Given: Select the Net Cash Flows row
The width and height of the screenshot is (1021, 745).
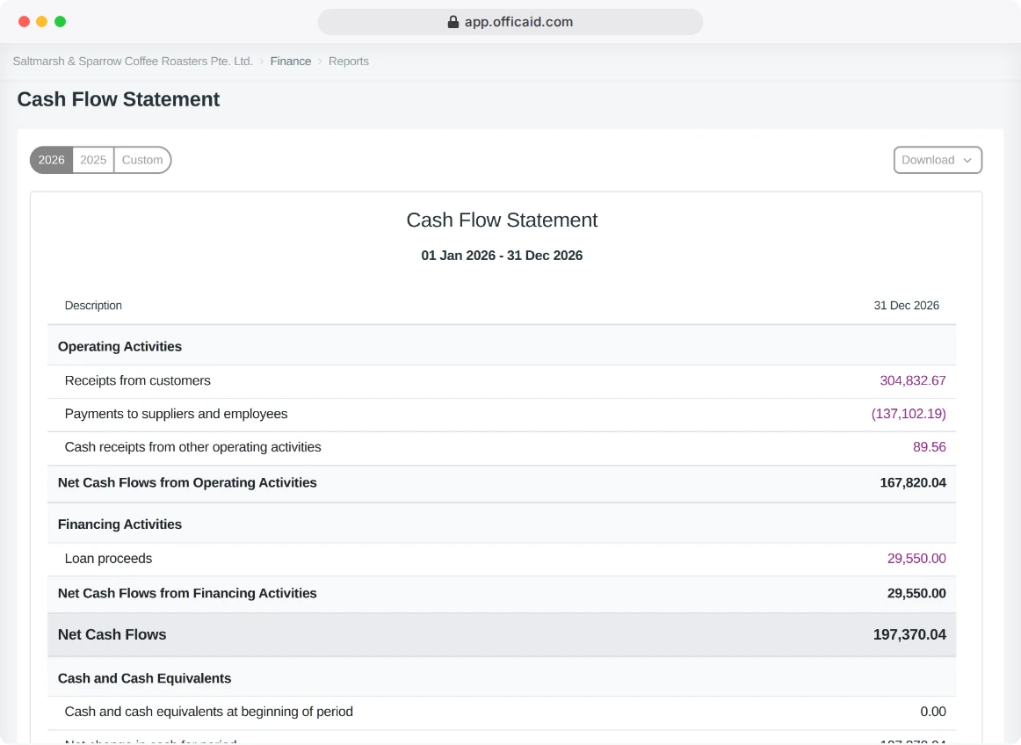Looking at the screenshot, I should 502,635.
